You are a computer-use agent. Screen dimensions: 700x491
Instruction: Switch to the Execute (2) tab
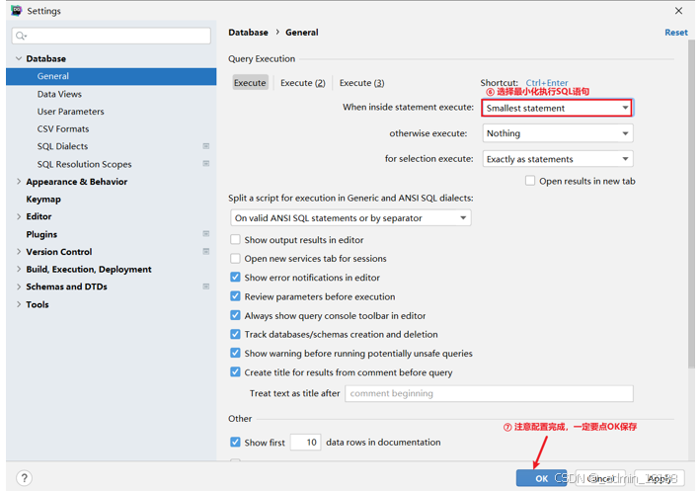303,83
